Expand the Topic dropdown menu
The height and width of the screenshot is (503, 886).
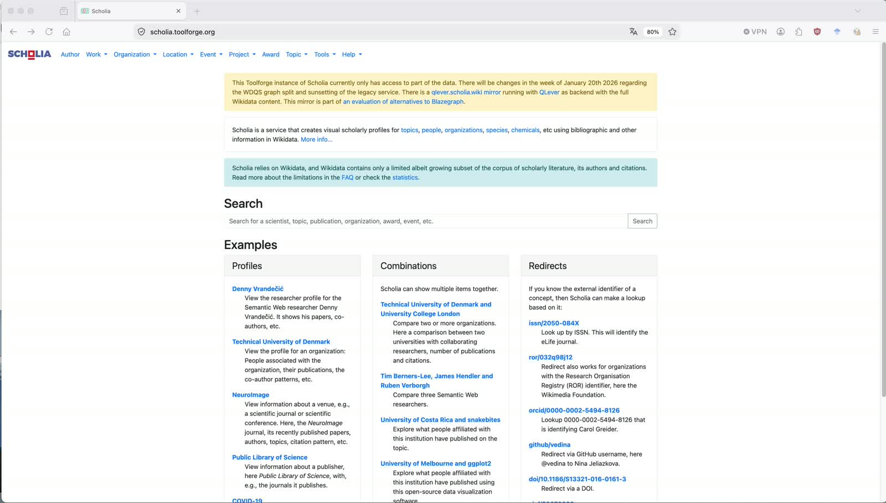point(297,54)
